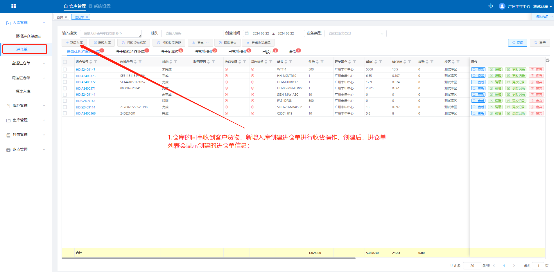Open 预报进仓单确认 in the sidebar
554x272 pixels.
[x=28, y=36]
